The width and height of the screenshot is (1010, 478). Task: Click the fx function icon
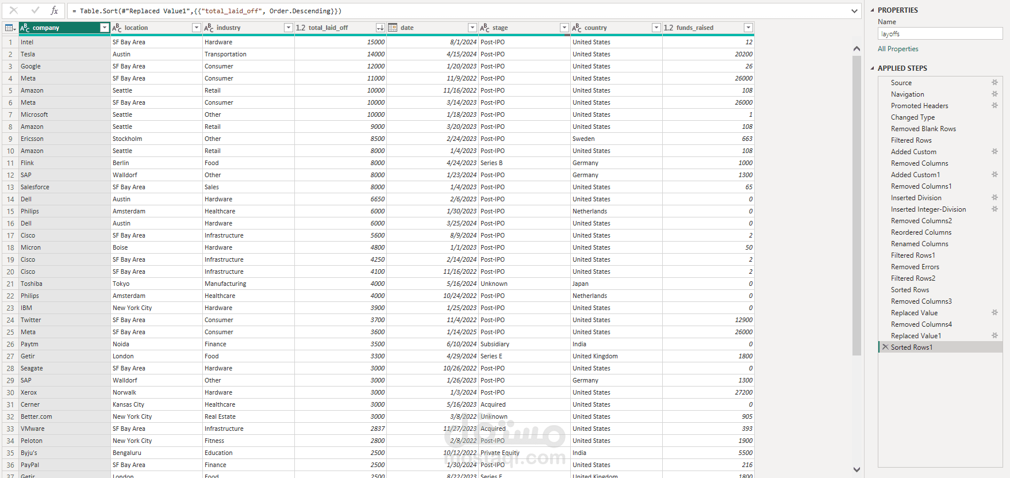point(54,10)
